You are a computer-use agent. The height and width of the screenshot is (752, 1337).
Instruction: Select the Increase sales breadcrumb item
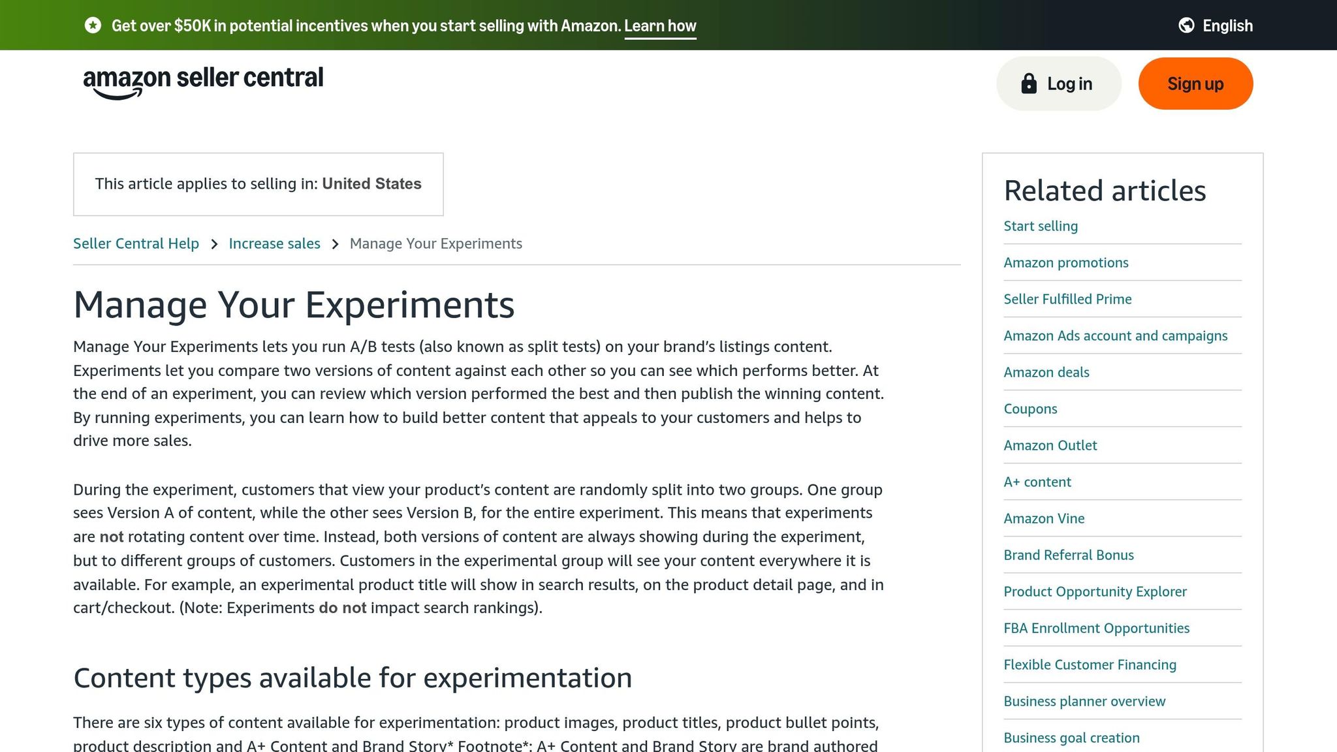coord(274,243)
